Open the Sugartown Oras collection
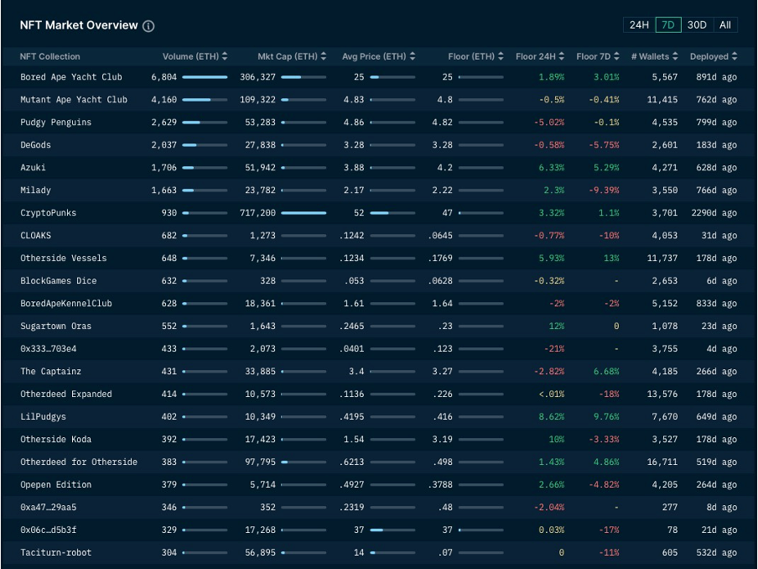The height and width of the screenshot is (569, 758). click(x=55, y=326)
